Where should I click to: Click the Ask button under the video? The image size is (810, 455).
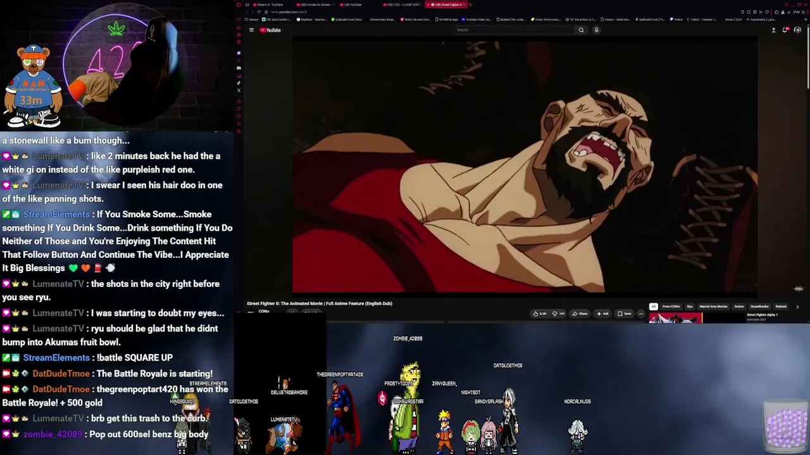[602, 313]
